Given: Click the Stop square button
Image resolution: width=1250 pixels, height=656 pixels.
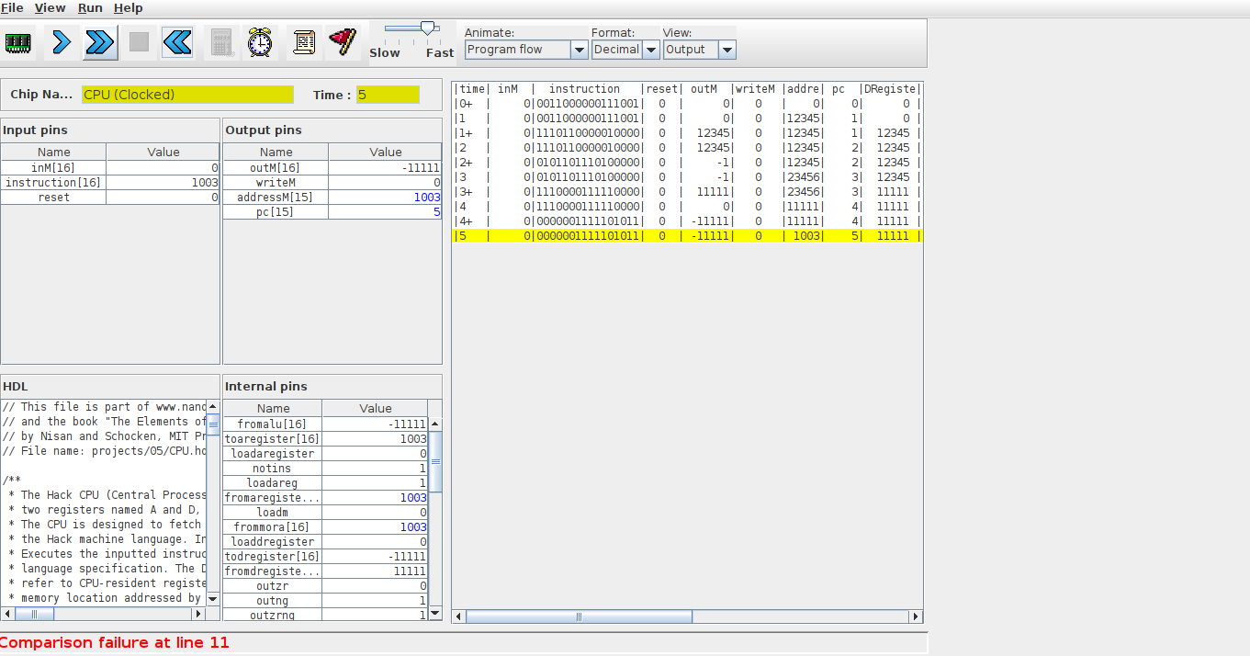Looking at the screenshot, I should (139, 42).
